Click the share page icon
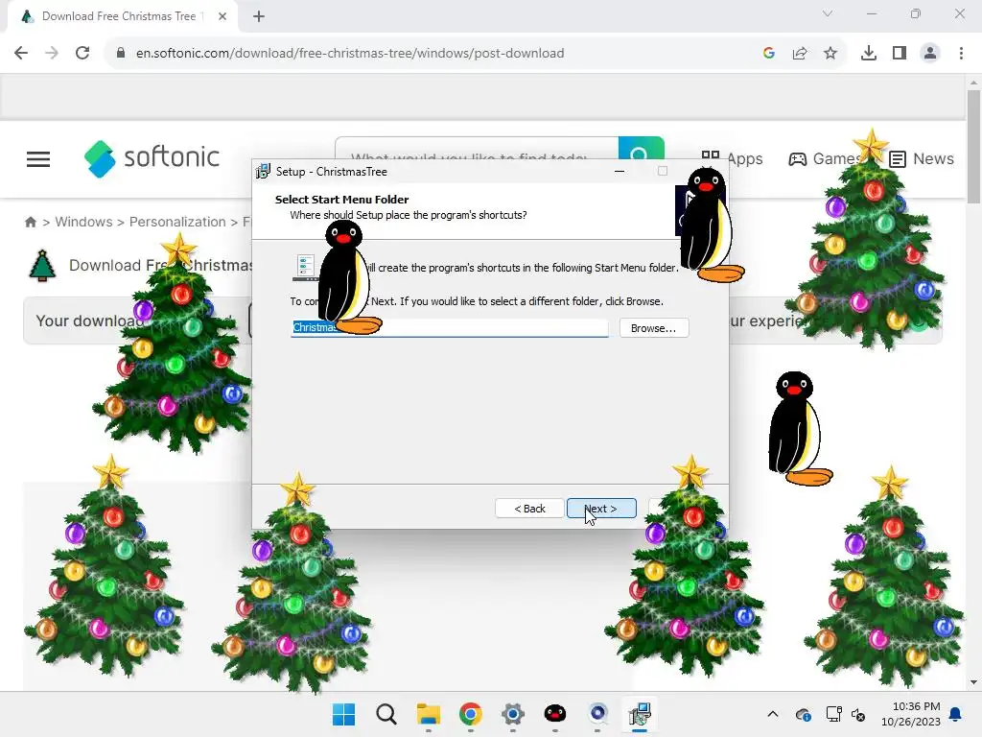Screen dimensions: 982x737 coord(800,53)
